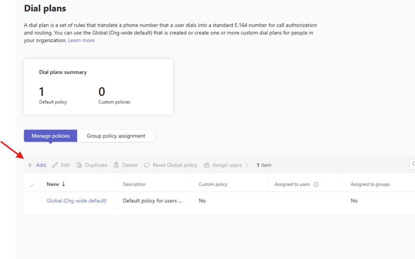This screenshot has height=259, width=415.
Task: Sort by Name using the arrow indicator
Action: 64,184
